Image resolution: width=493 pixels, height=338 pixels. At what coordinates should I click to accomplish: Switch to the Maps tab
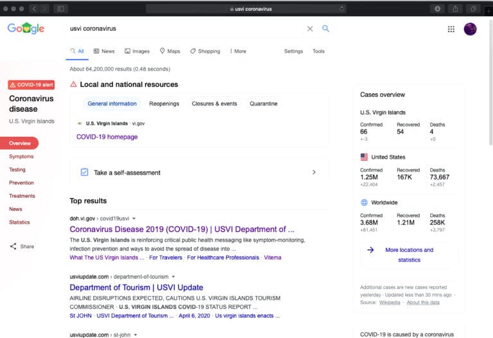[x=169, y=51]
